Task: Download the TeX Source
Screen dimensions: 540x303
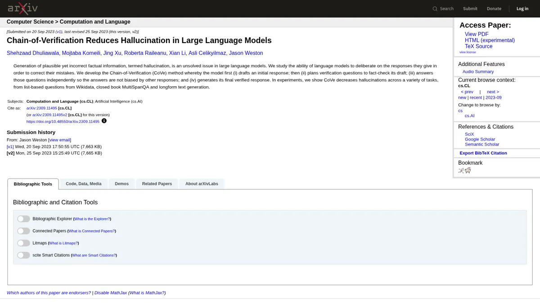Action: click(x=478, y=46)
